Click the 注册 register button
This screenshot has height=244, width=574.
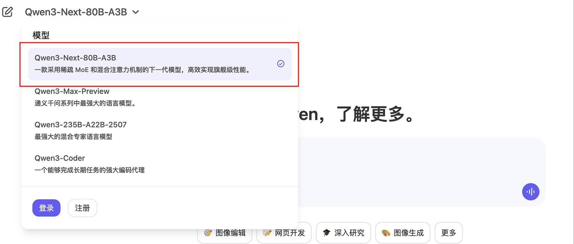coord(82,208)
